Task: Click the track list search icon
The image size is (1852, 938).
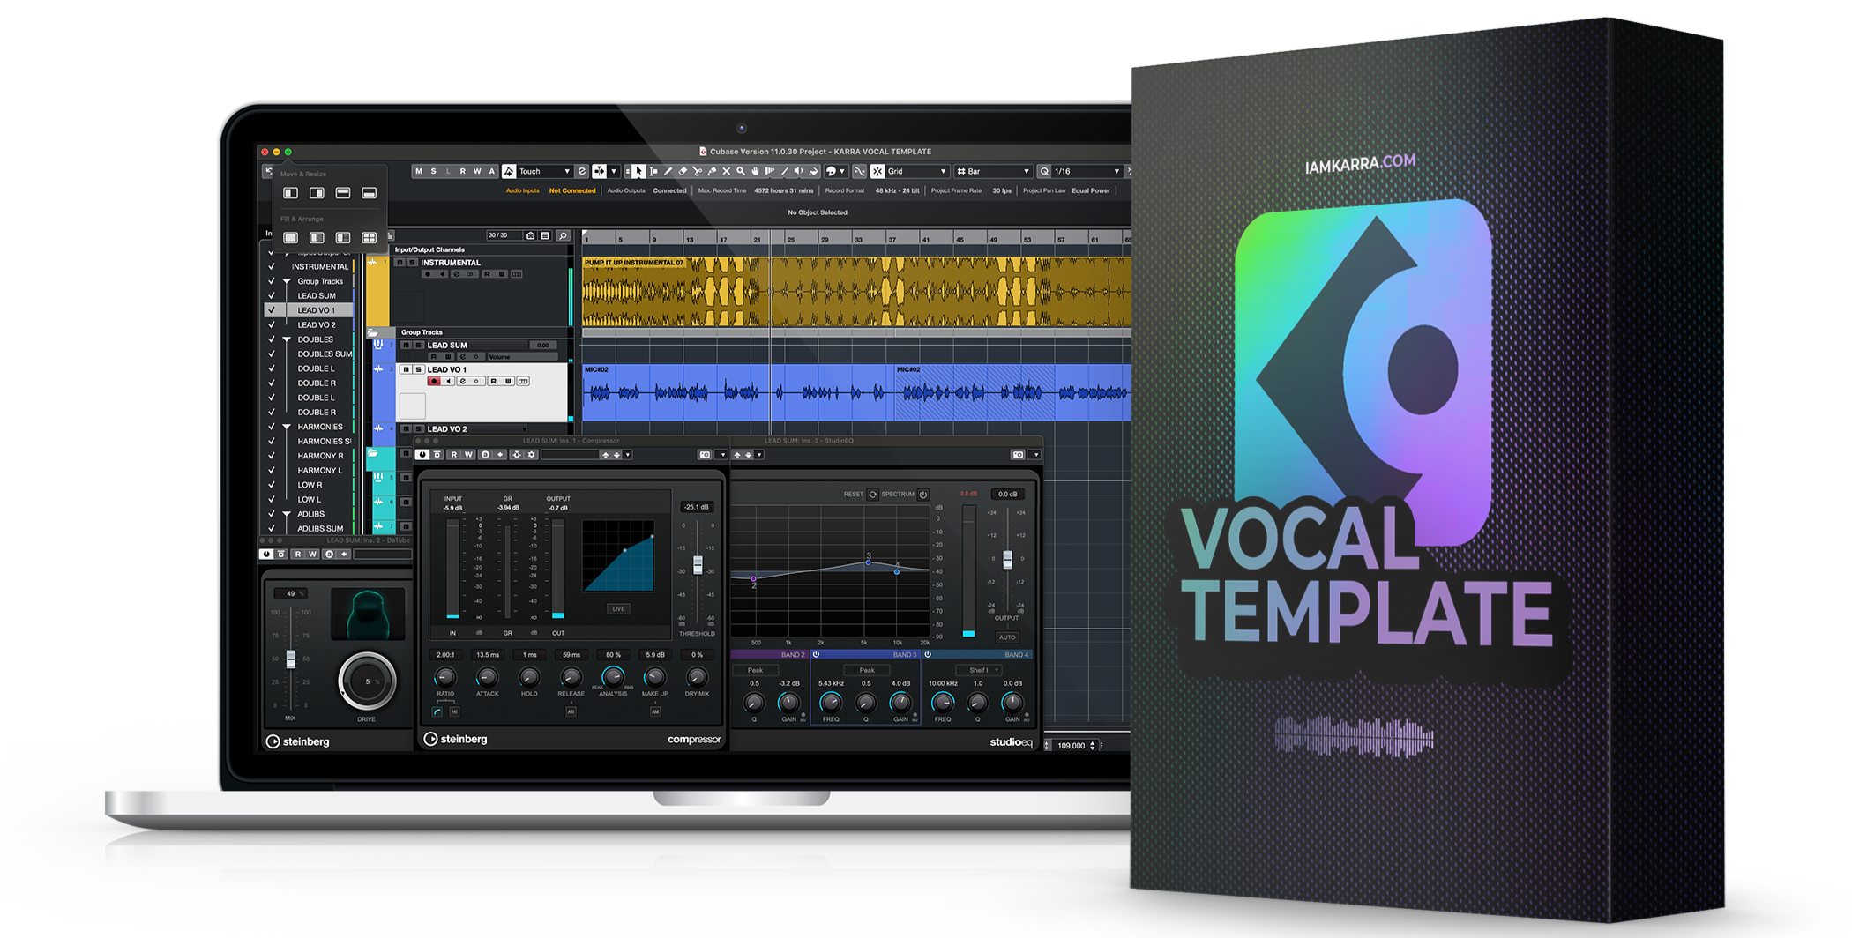Action: point(563,235)
